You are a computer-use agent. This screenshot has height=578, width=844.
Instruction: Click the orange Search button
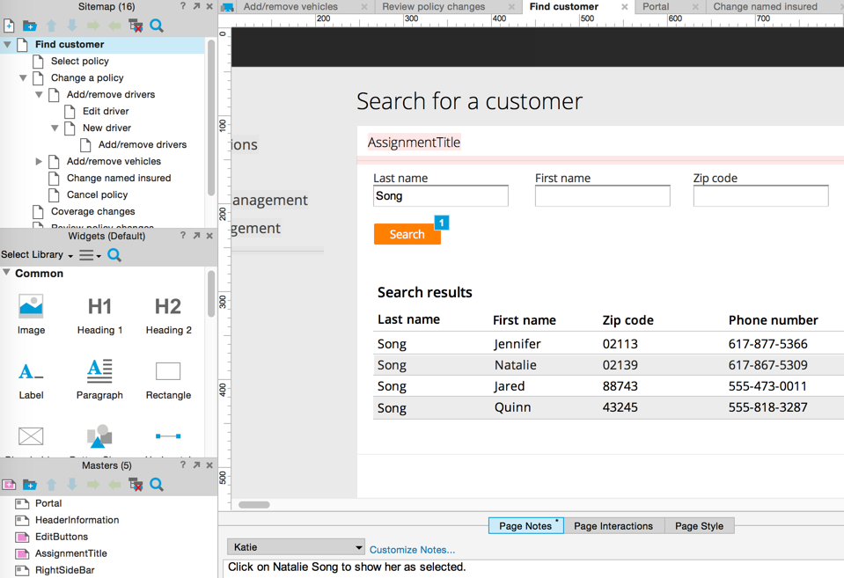tap(407, 234)
